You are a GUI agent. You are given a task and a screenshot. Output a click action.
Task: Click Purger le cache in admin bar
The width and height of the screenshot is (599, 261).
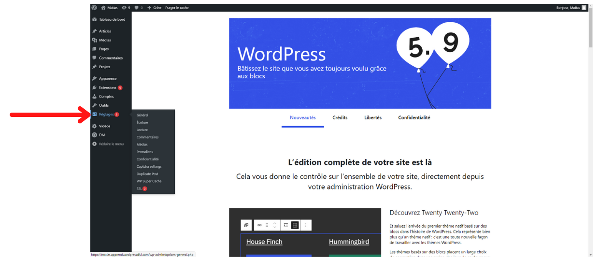coord(177,8)
